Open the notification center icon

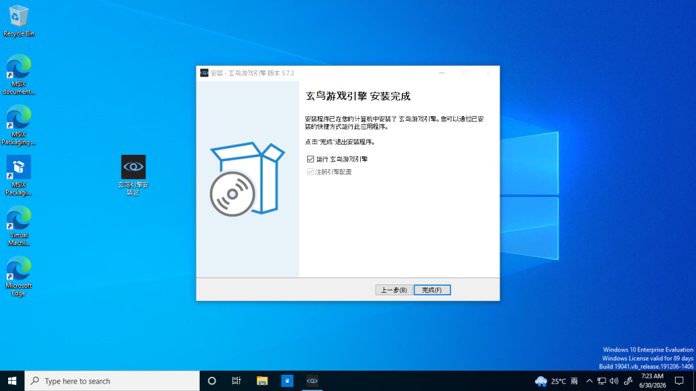click(x=679, y=381)
